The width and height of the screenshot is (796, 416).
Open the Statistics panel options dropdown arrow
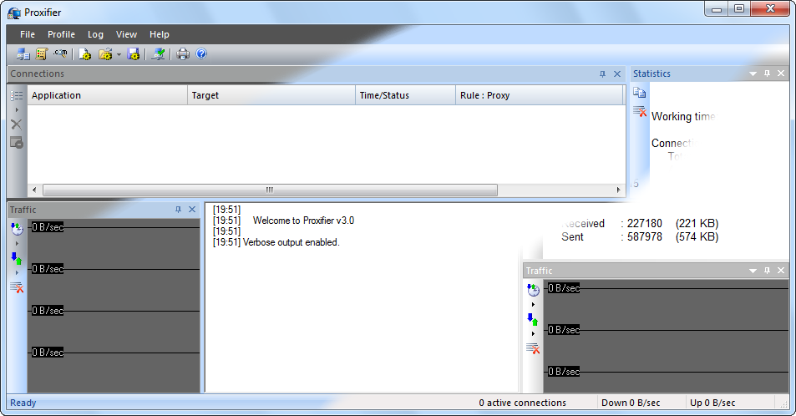(753, 74)
